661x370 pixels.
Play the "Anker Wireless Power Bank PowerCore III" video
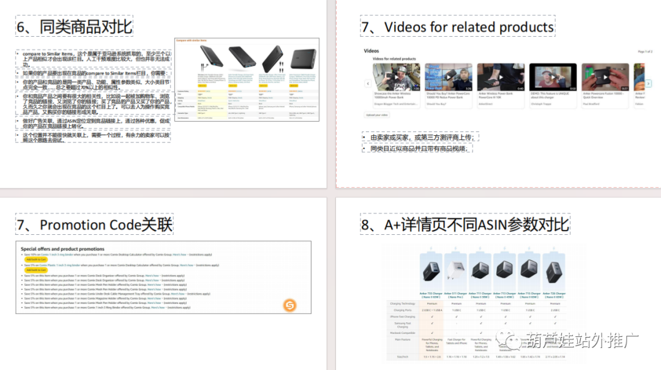[501, 77]
